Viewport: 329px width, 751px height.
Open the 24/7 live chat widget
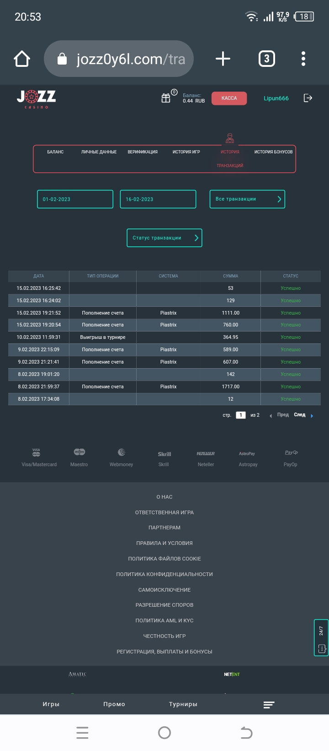point(321,637)
